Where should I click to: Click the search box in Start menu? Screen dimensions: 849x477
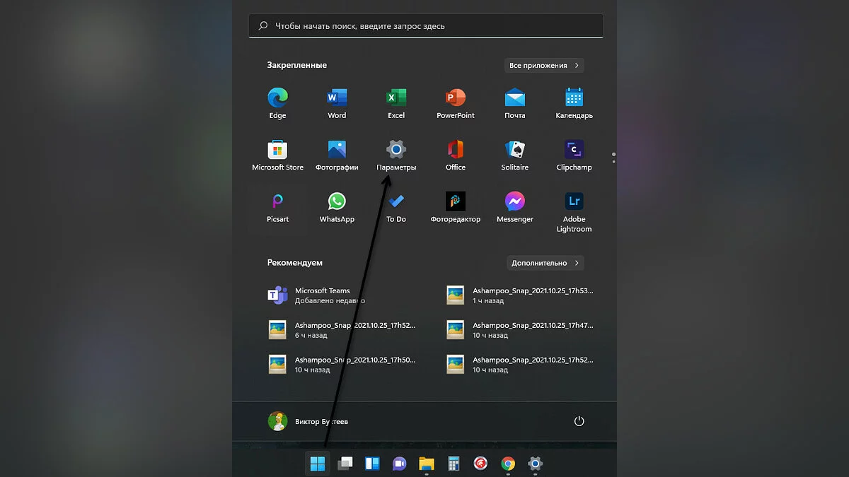(x=426, y=26)
